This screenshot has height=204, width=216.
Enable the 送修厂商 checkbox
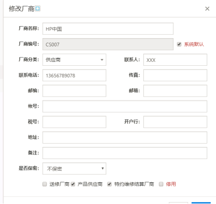(45, 184)
